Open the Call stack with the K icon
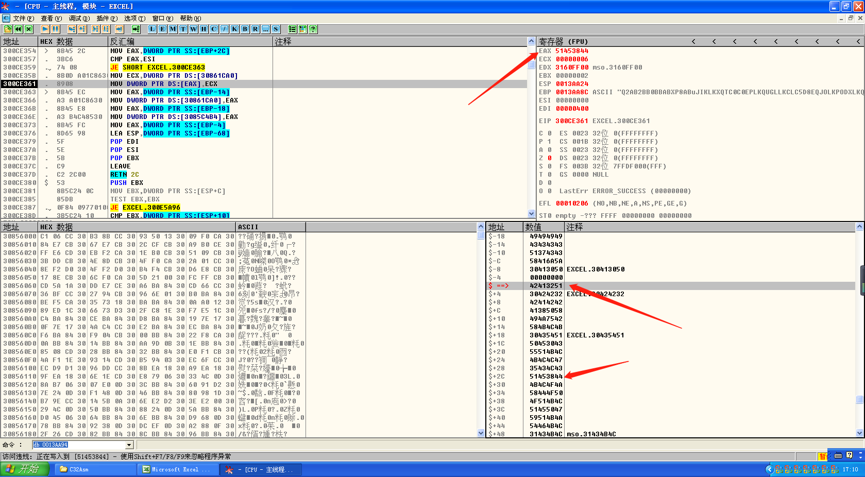 (x=234, y=29)
